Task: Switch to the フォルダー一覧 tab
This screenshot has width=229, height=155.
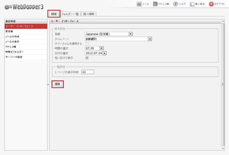Action: [x=70, y=14]
